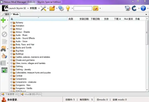Expand the folder icon dropdown arrow
The height and width of the screenshot is (102, 149).
point(57,8)
